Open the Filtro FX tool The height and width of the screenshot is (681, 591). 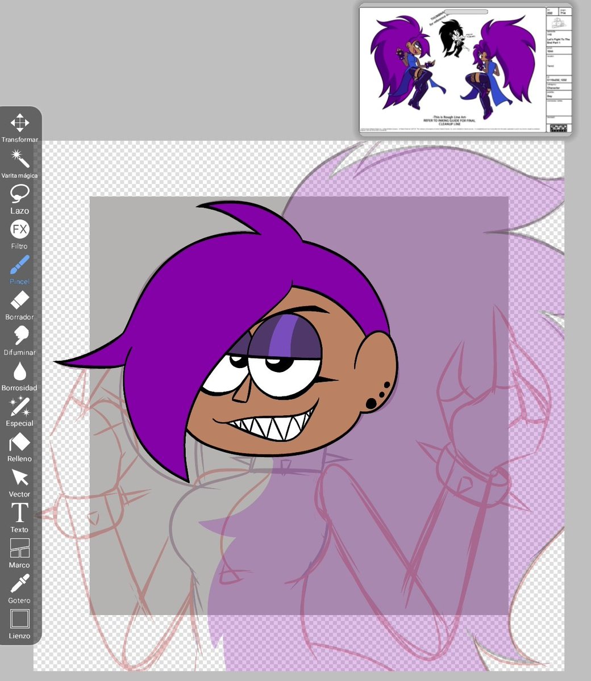point(19,235)
